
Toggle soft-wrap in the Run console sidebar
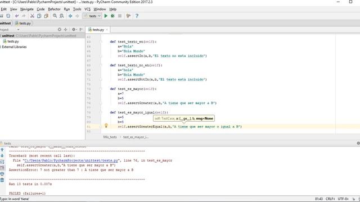pos(2,162)
